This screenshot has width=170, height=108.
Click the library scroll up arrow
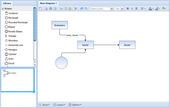click(x=35, y=62)
